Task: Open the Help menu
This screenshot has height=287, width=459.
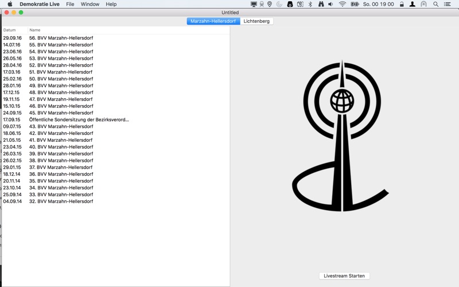Action: [x=111, y=4]
